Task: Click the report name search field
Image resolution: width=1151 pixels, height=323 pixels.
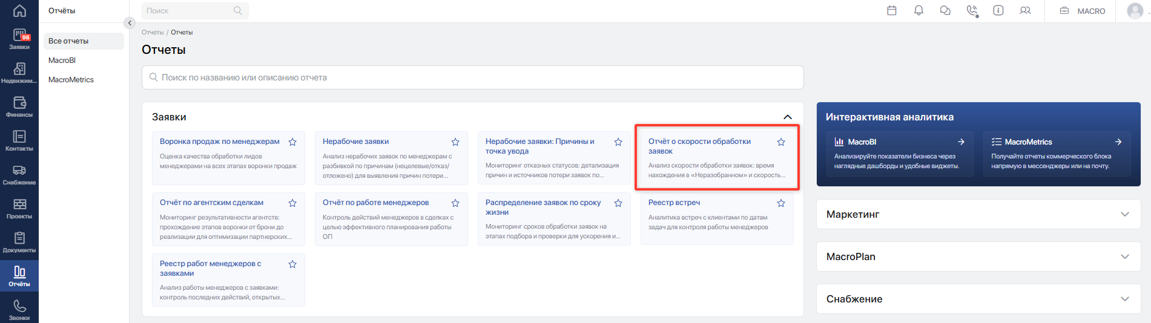Action: tap(473, 77)
